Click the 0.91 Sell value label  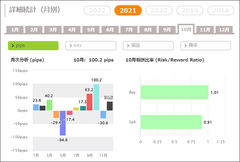(x=208, y=122)
